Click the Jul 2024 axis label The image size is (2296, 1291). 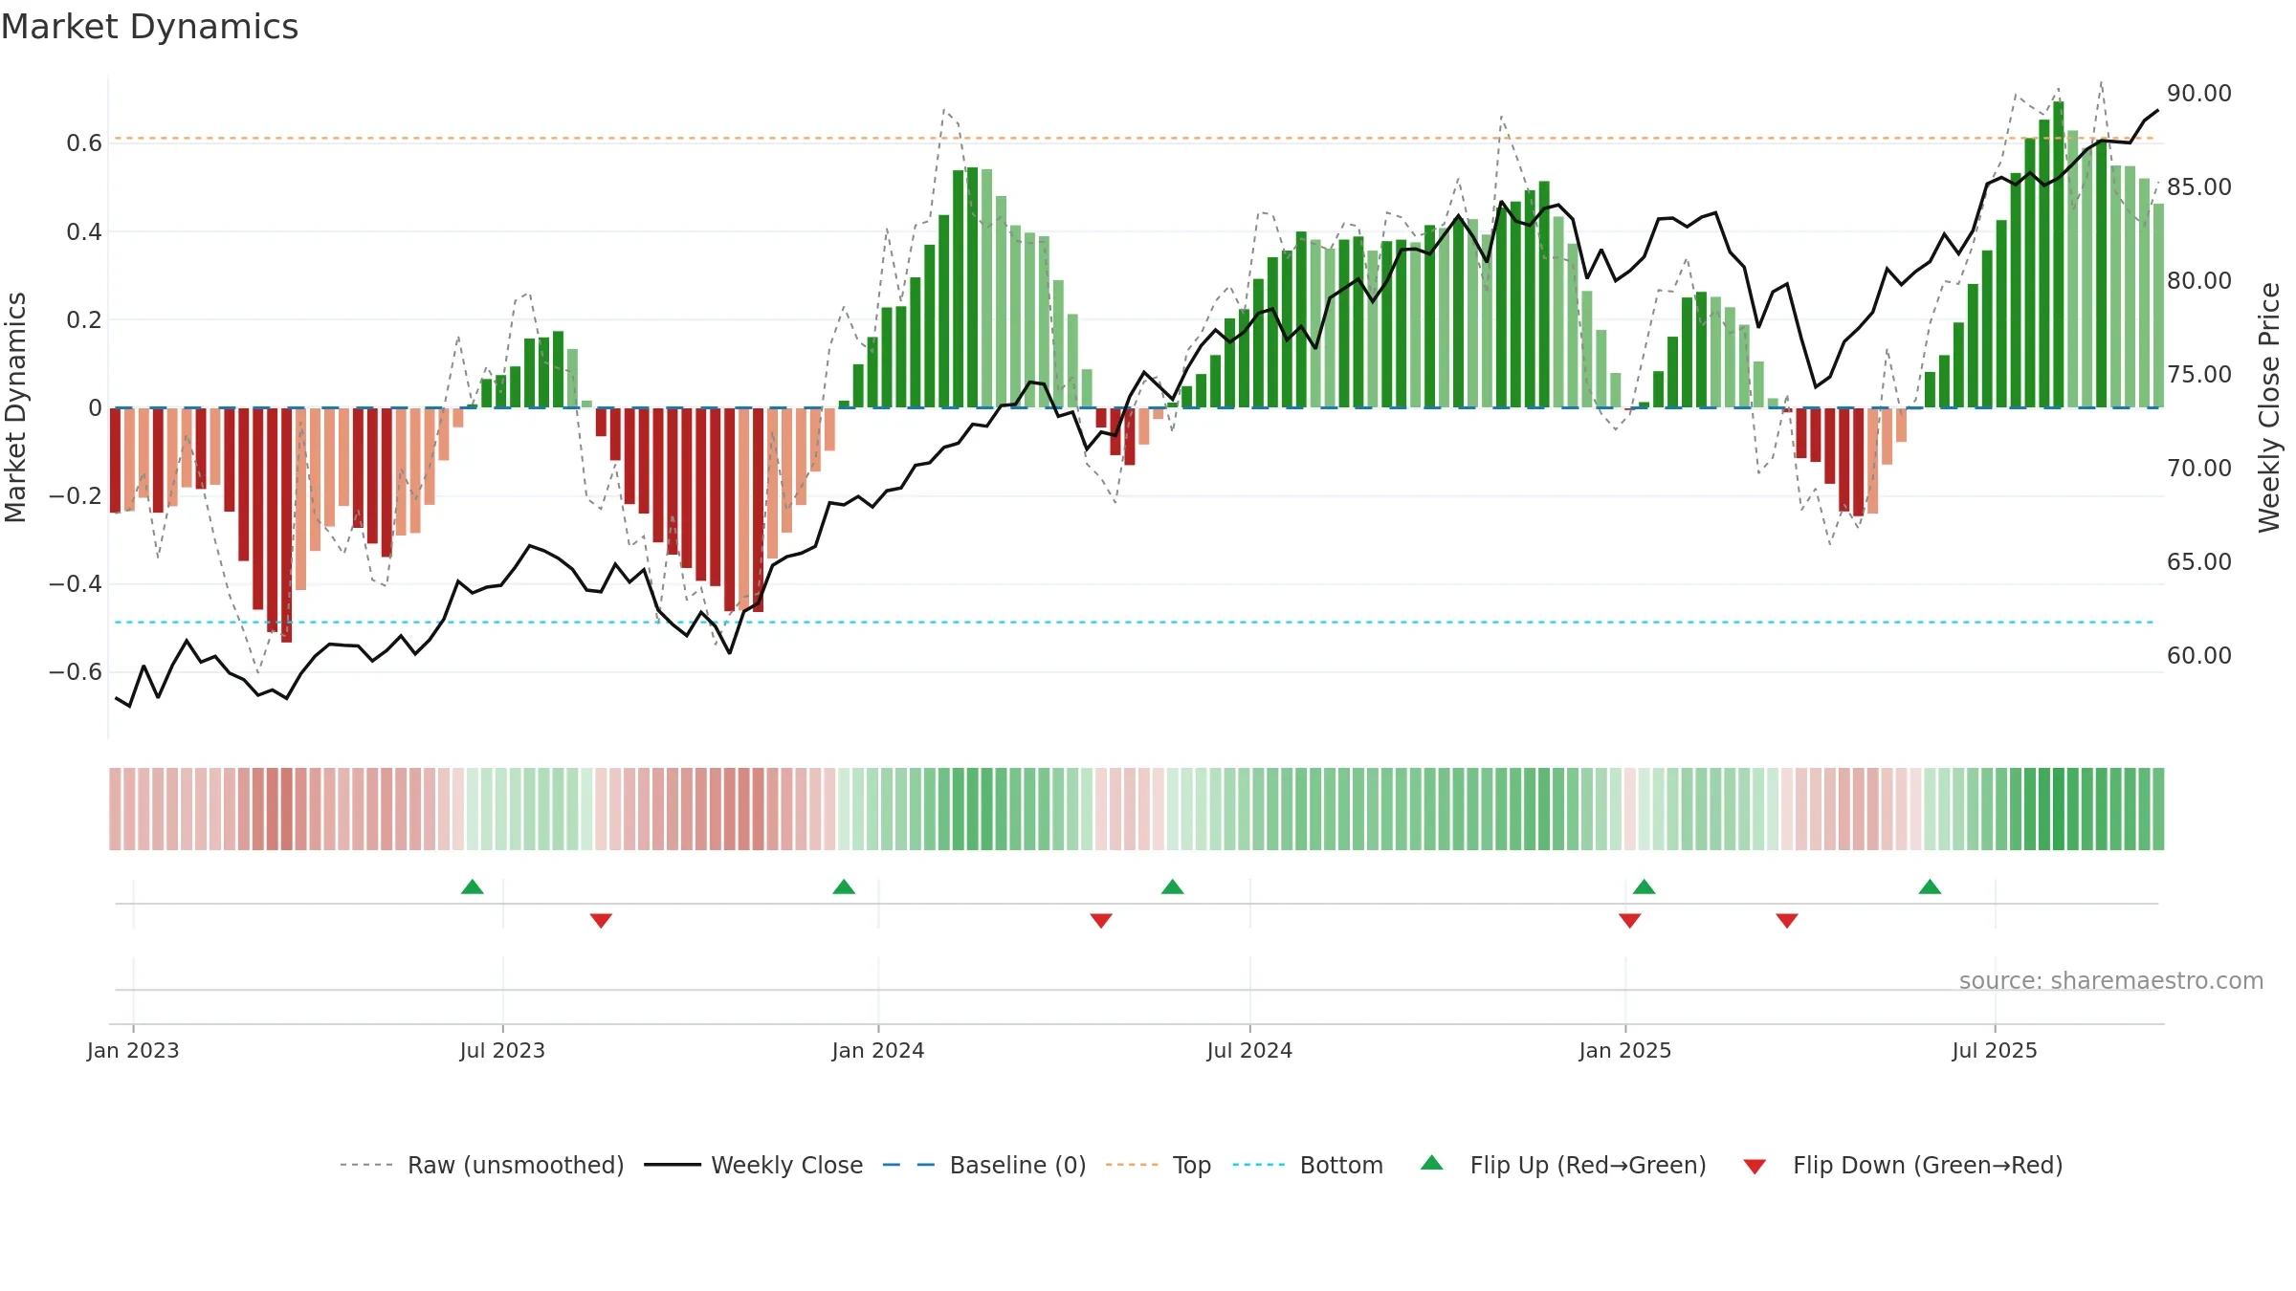(1249, 1050)
